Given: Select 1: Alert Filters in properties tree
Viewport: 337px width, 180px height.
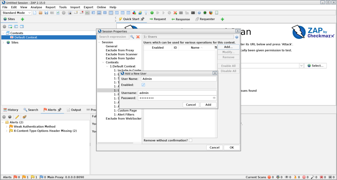Looking at the screenshot, I should 124,115.
